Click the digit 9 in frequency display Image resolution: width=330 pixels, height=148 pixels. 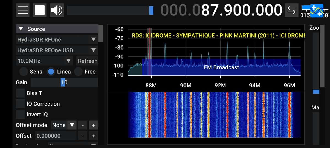point(227,10)
